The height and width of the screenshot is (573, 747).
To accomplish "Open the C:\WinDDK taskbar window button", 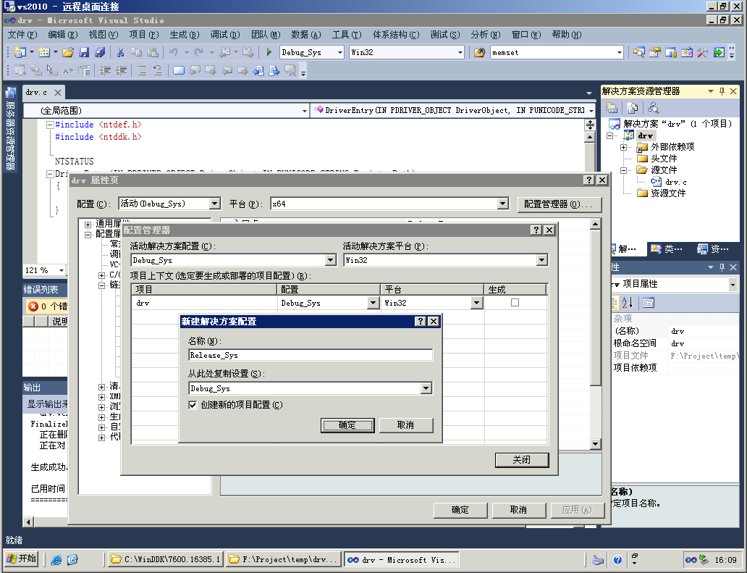I will point(166,560).
